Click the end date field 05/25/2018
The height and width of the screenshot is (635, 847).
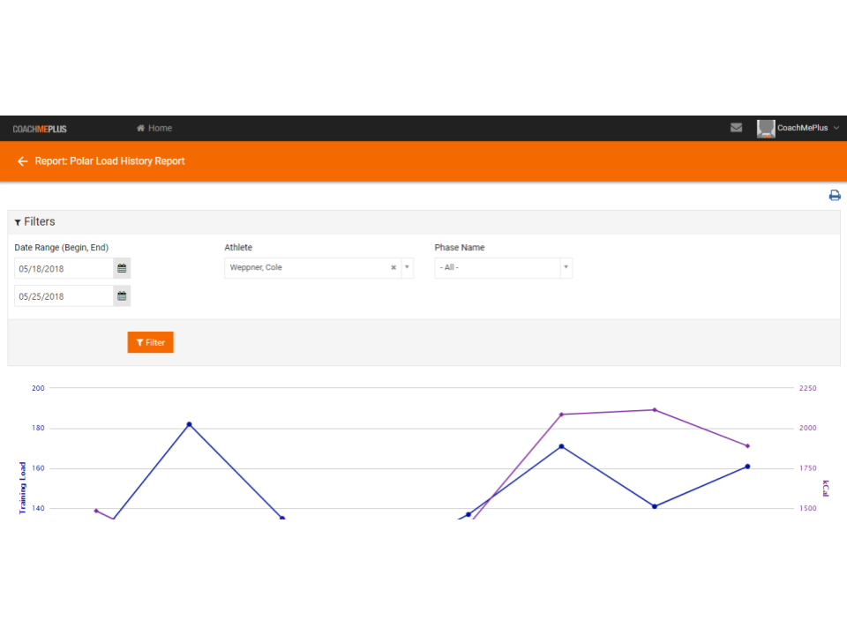(x=64, y=296)
